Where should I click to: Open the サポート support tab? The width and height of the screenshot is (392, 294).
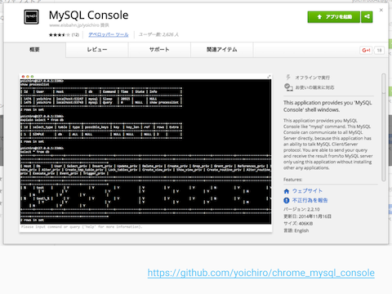point(159,50)
